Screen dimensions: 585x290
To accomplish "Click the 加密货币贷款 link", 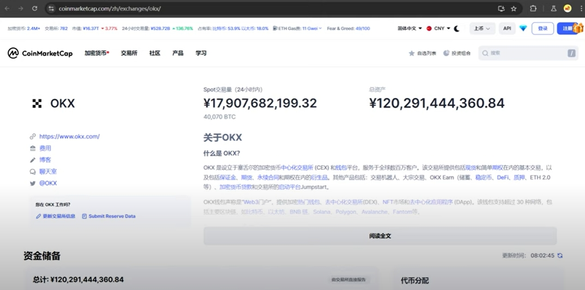I will click(x=236, y=187).
